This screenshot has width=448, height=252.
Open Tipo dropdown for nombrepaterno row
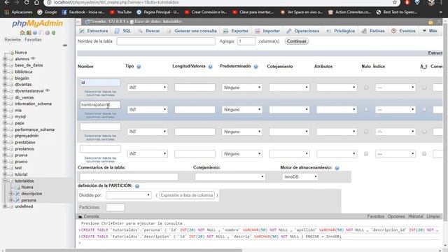click(x=148, y=109)
